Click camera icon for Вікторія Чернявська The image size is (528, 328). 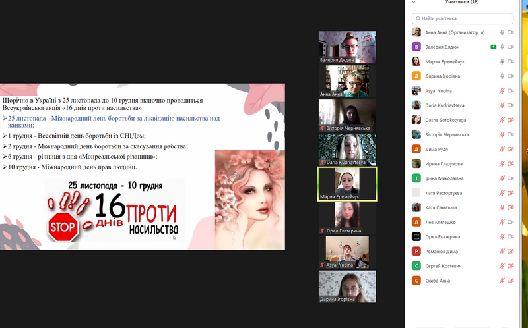tap(510, 134)
